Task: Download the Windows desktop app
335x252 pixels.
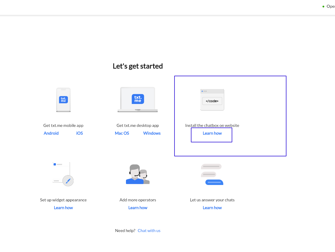Action: click(x=152, y=133)
